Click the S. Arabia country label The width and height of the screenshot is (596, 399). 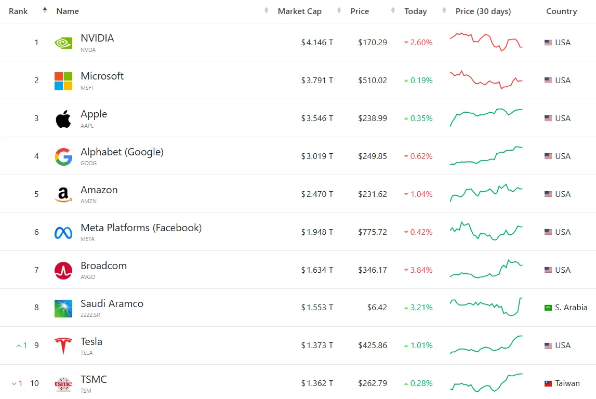pos(571,308)
